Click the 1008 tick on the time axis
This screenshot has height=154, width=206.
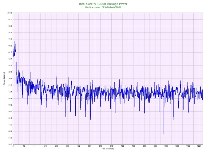166,146
